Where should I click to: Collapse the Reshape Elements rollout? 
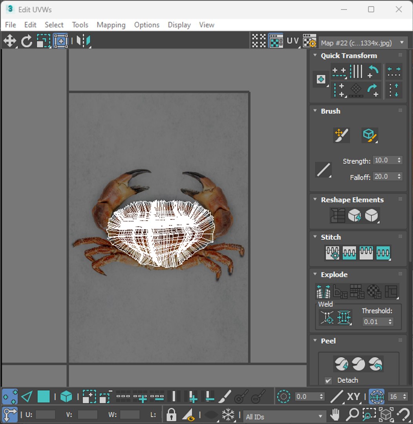coord(315,199)
